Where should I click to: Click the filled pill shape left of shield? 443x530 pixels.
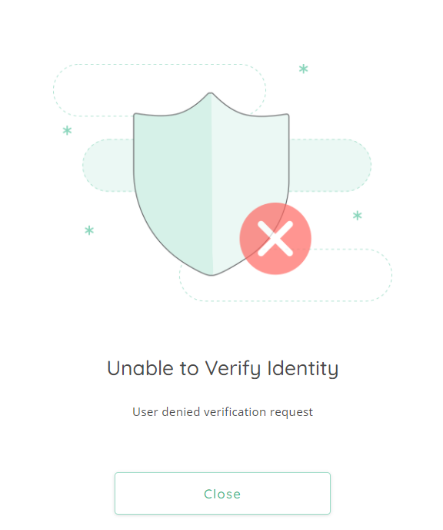[x=108, y=166]
